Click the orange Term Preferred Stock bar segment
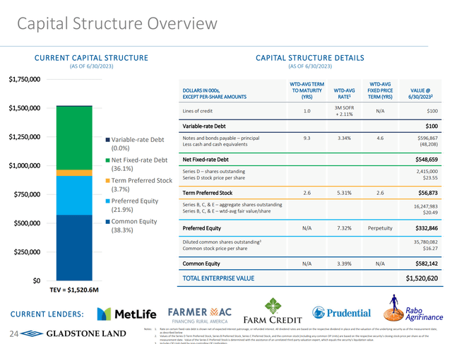Viewport: 452px width, 344px height. click(74, 173)
